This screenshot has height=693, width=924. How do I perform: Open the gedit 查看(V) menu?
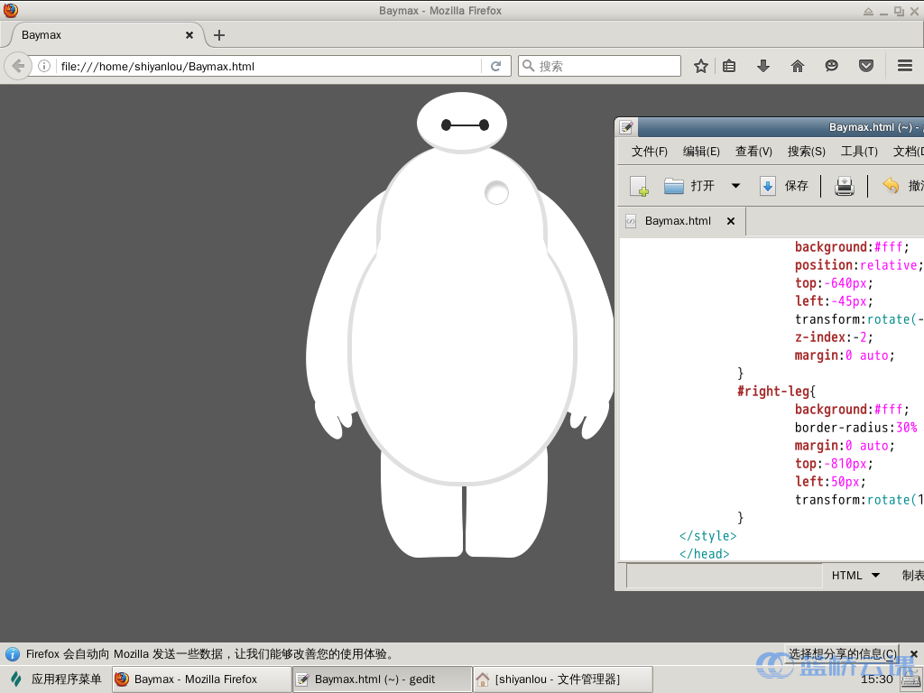pos(753,152)
